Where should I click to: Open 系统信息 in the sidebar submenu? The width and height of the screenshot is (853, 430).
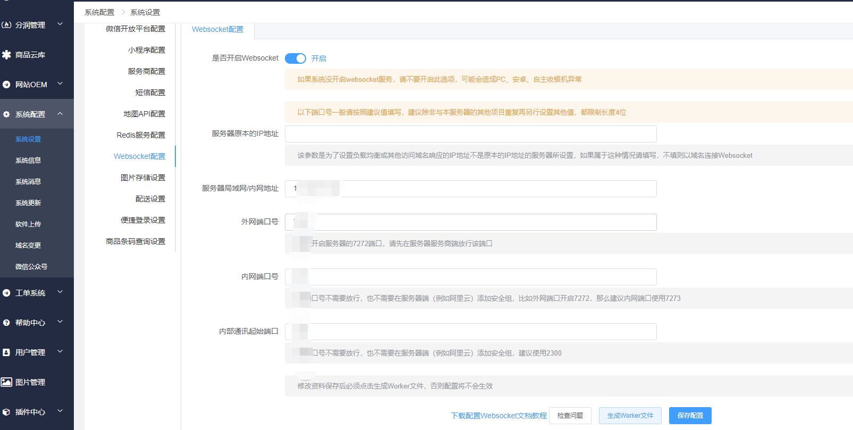[28, 161]
